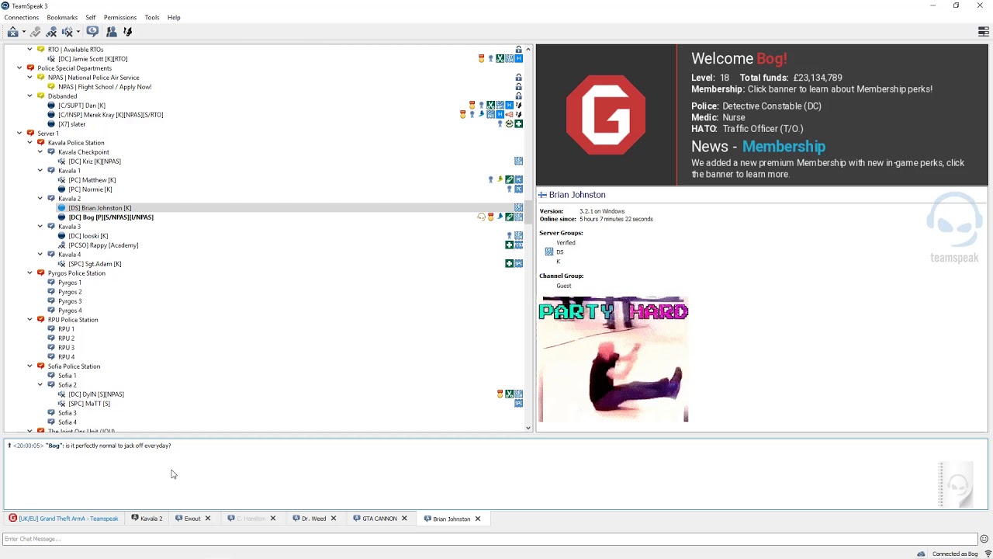Collapse the Kavala Police Station channel
Screen dimensions: 993x559
tap(29, 143)
